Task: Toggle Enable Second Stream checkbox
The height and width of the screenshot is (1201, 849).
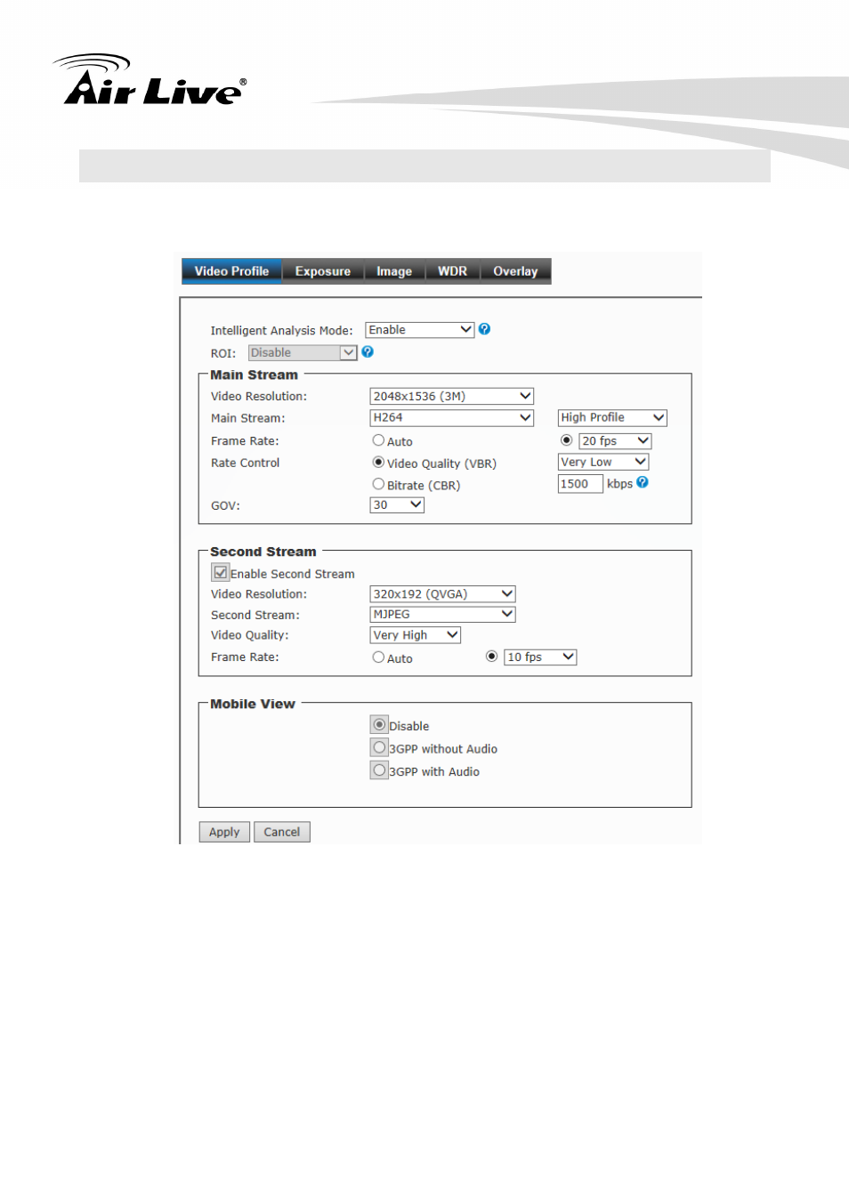Action: click(220, 573)
